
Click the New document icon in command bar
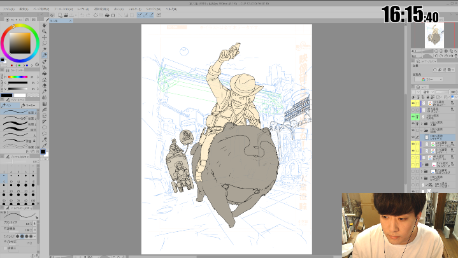point(60,15)
